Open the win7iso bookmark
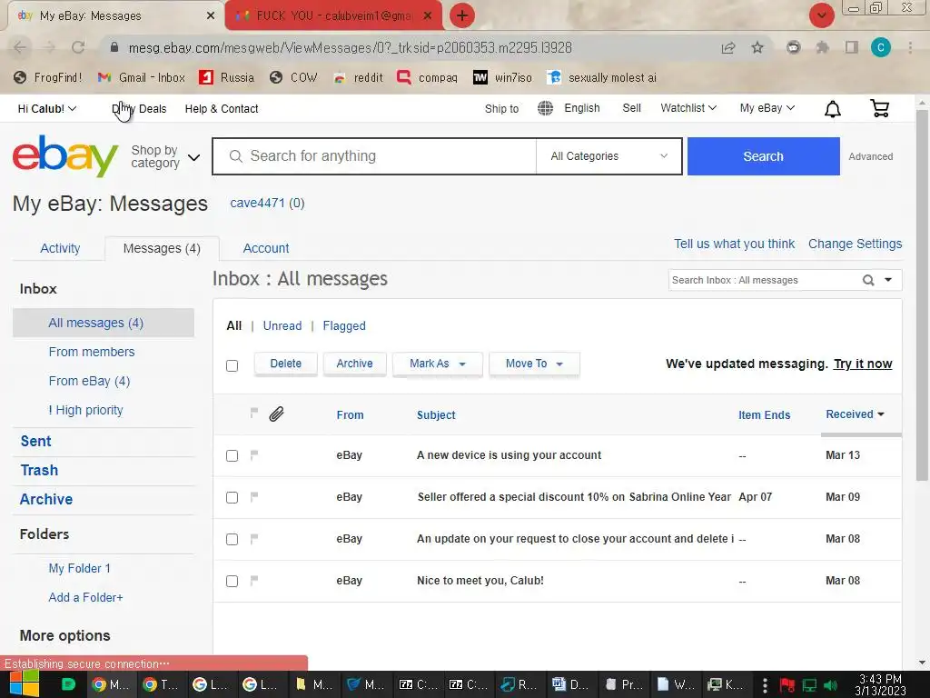Viewport: 930px width, 698px height. [502, 77]
